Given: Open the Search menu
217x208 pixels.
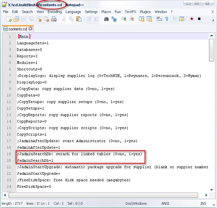Looking at the screenshot, I should [x=27, y=12].
